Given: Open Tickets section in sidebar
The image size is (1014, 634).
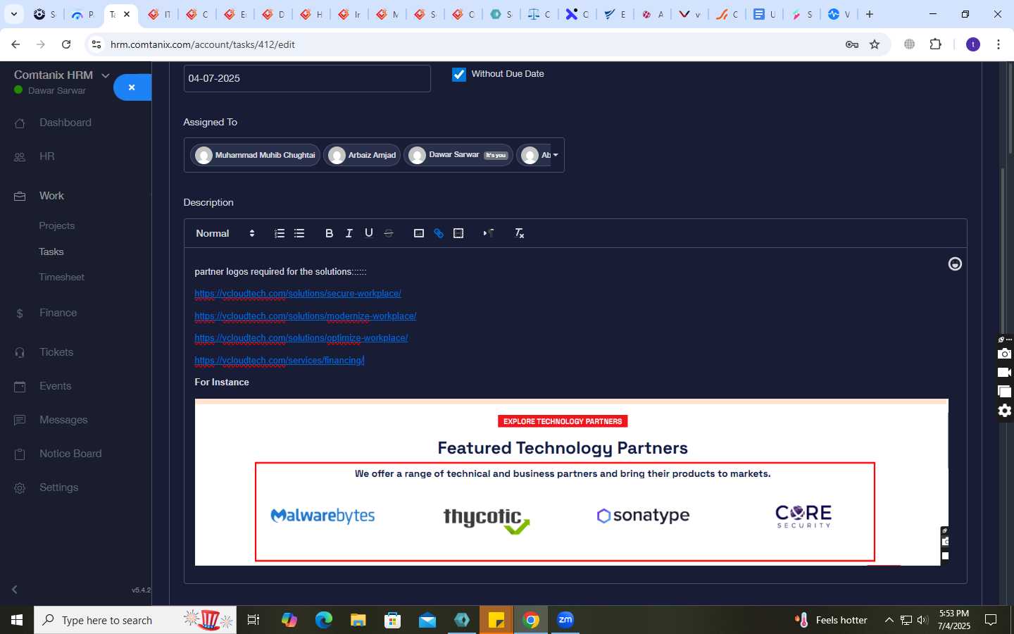Looking at the screenshot, I should (56, 352).
